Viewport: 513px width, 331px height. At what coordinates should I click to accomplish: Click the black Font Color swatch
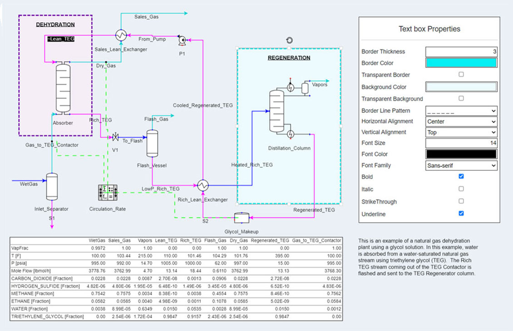461,154
